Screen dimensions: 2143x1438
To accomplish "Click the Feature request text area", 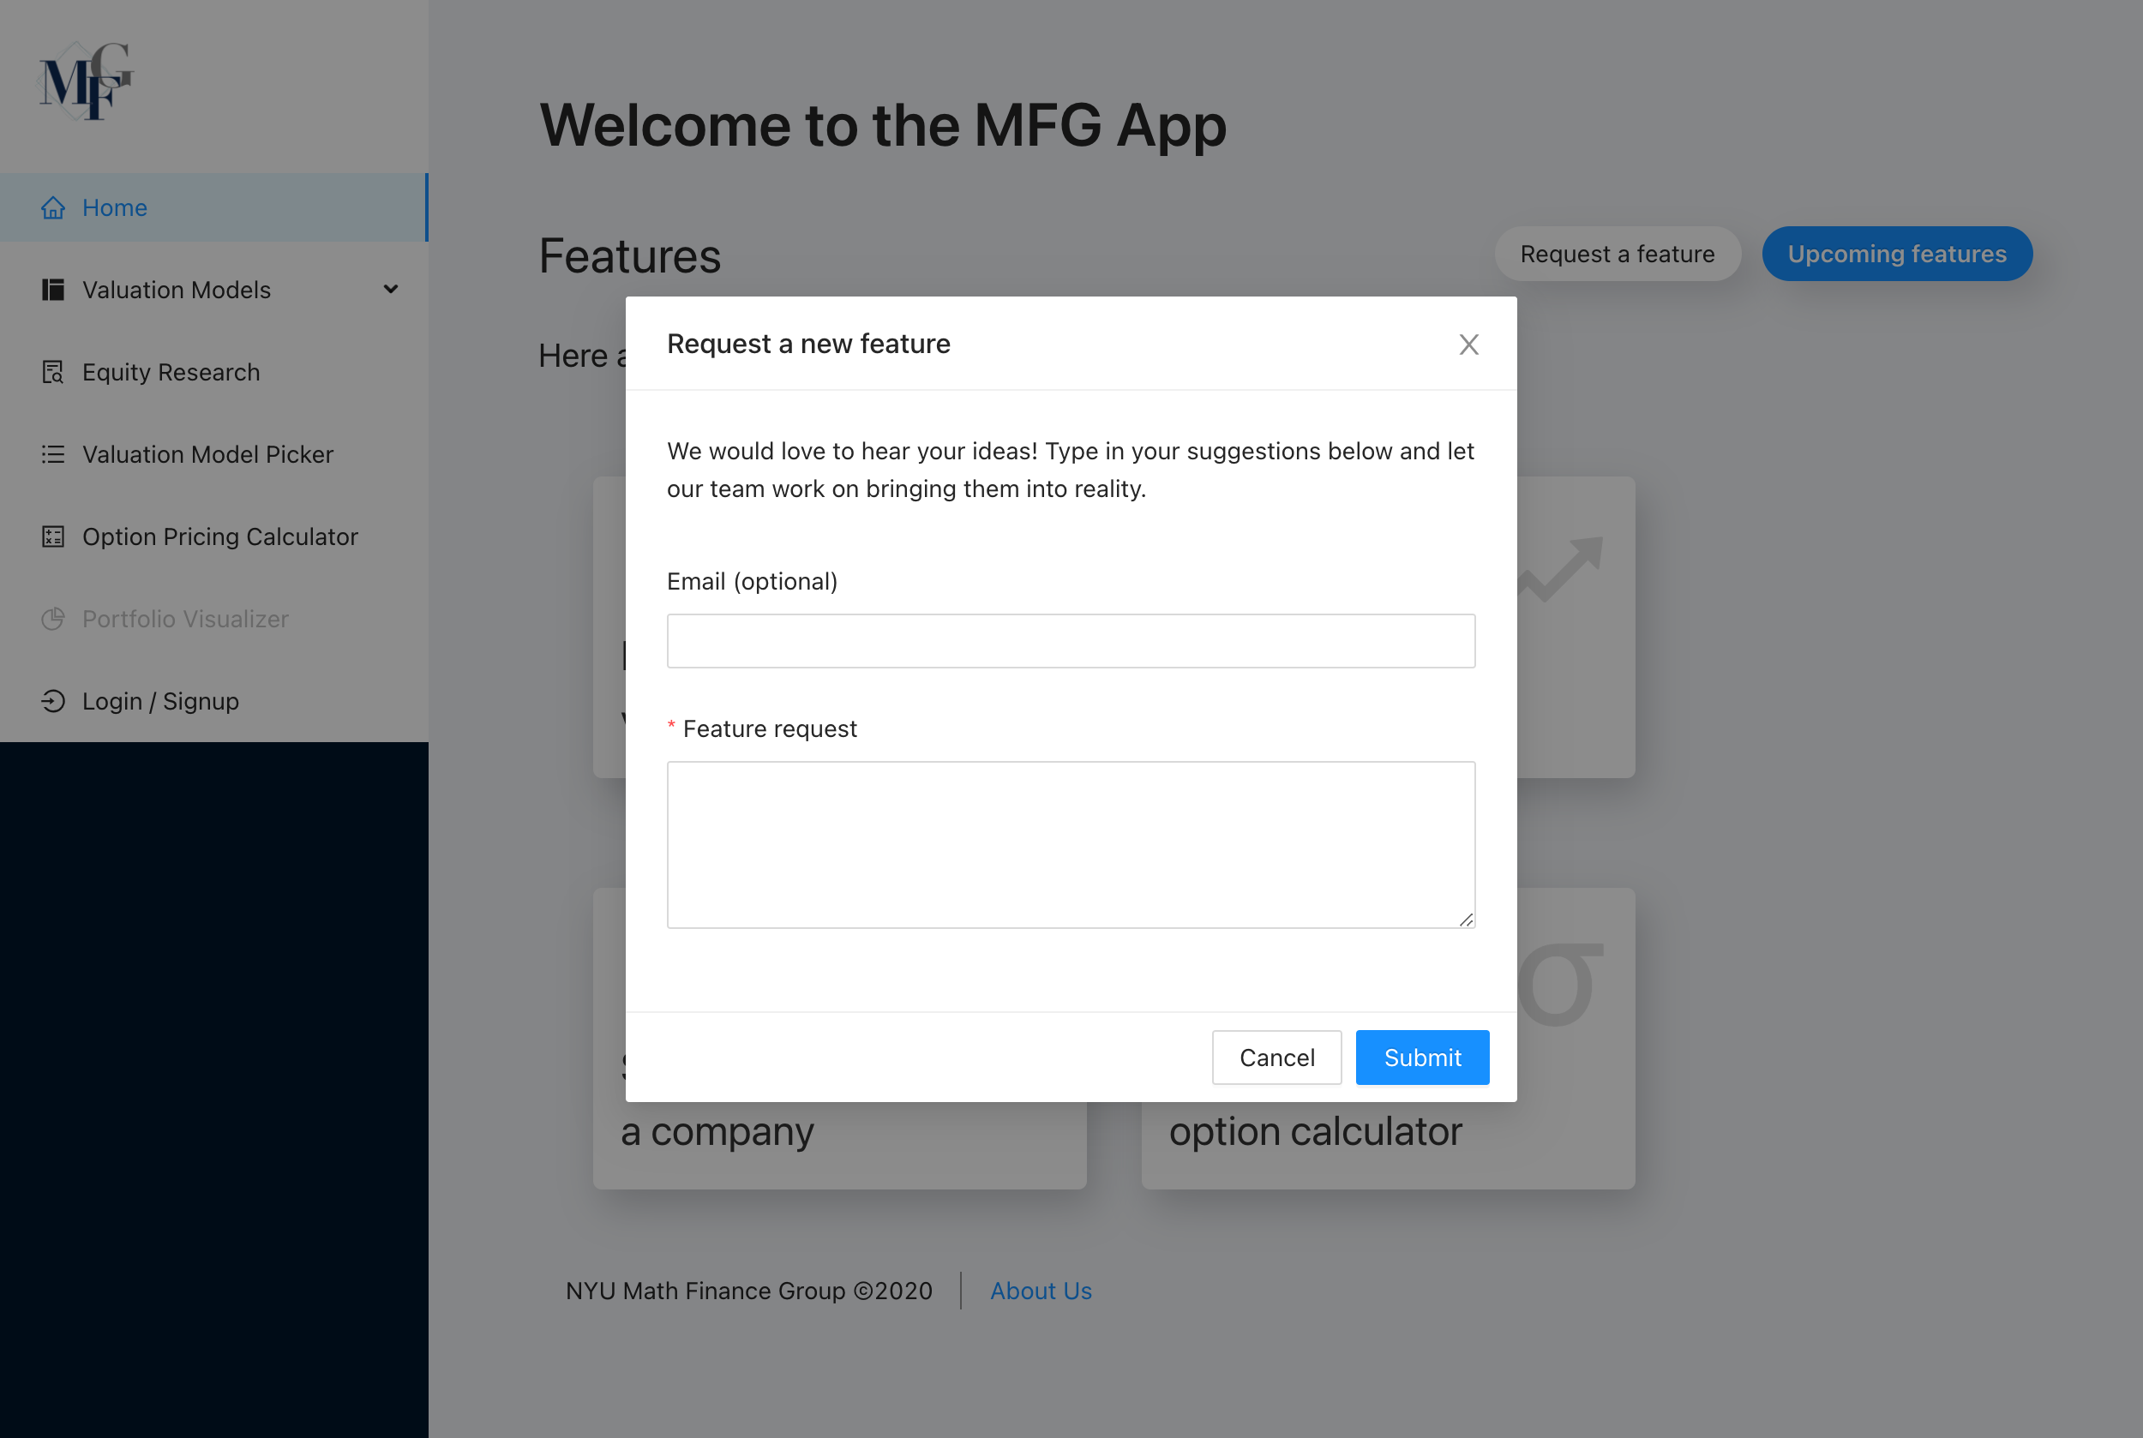I will point(1071,844).
